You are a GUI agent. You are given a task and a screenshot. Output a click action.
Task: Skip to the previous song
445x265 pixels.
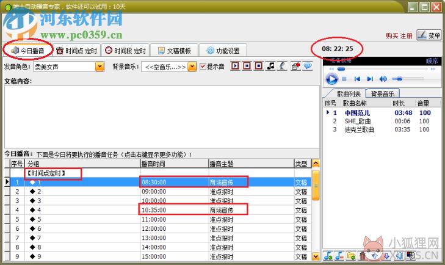point(357,79)
